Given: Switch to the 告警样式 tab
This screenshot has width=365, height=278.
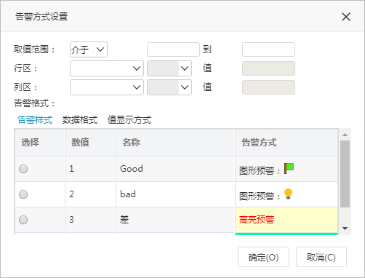Looking at the screenshot, I should pos(35,120).
